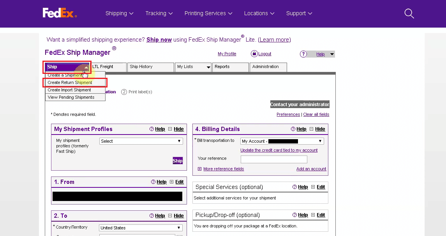This screenshot has width=446, height=236.
Task: Open the Shipping menu in header
Action: point(119,13)
